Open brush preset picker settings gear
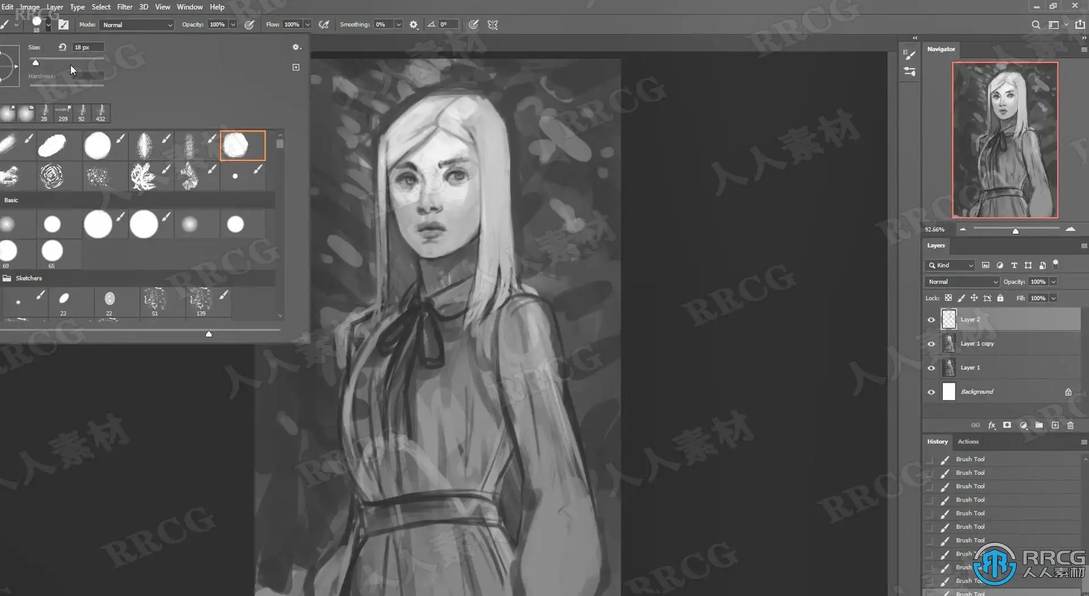The image size is (1089, 596). coord(296,47)
